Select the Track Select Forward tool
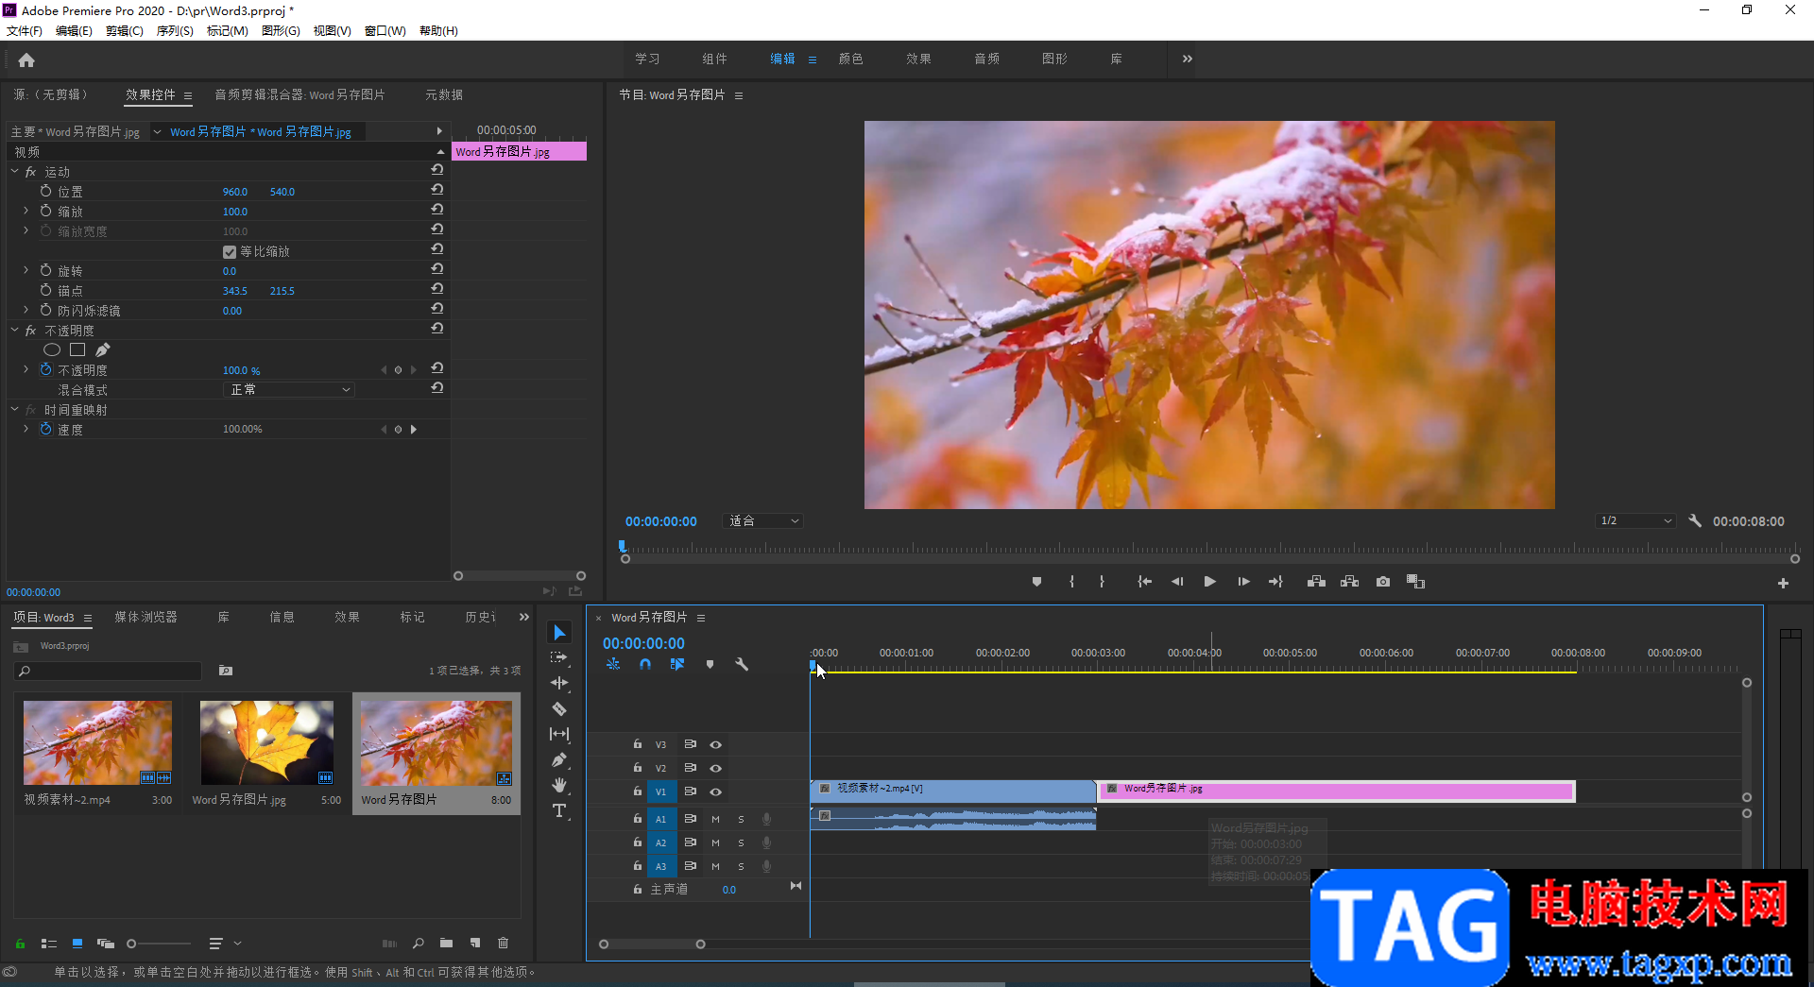This screenshot has width=1814, height=987. [559, 657]
